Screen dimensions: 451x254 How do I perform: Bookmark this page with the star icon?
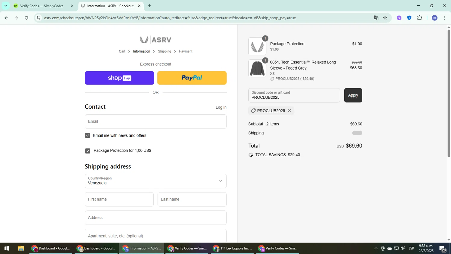385,18
